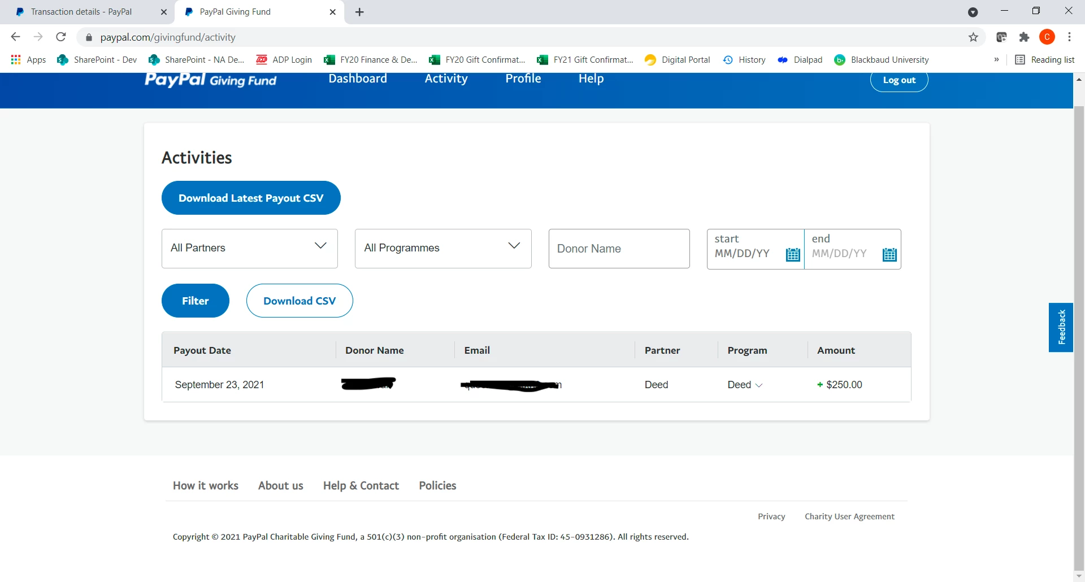Click the Download CSV button

click(x=300, y=301)
